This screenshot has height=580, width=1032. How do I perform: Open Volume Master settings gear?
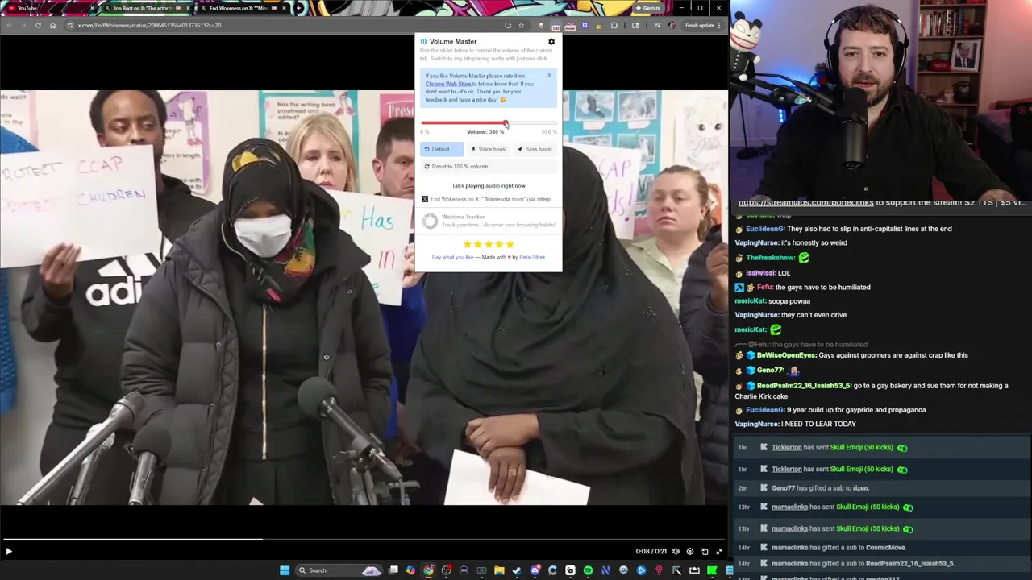(x=551, y=42)
